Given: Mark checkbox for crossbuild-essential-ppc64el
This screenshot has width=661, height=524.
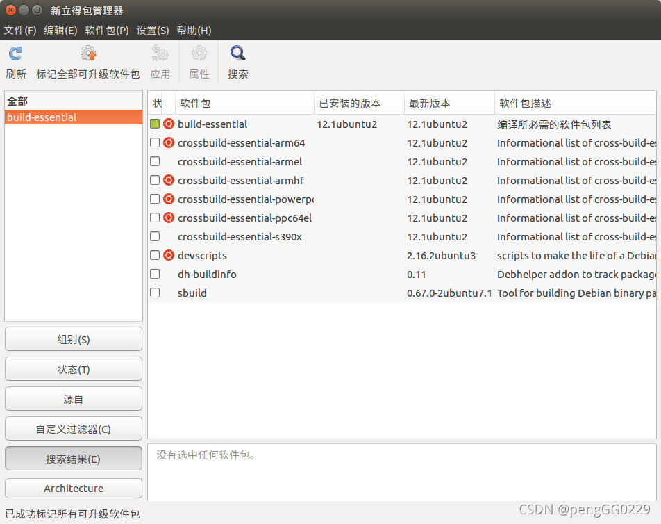Looking at the screenshot, I should pos(155,218).
